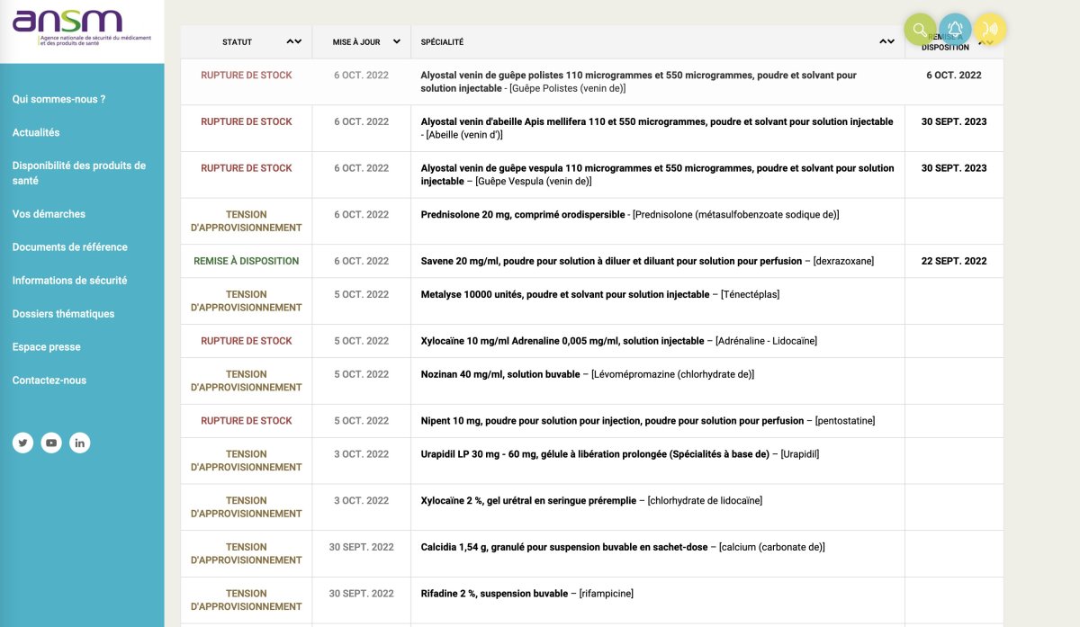
Task: Open Urapidil LP 30 mg - 60 mg entry
Action: coord(620,454)
